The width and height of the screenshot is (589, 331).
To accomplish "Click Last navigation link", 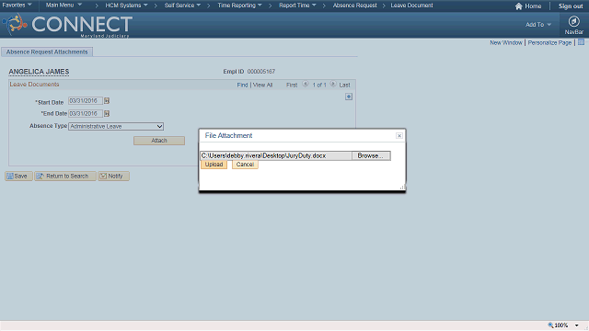I will click(344, 85).
